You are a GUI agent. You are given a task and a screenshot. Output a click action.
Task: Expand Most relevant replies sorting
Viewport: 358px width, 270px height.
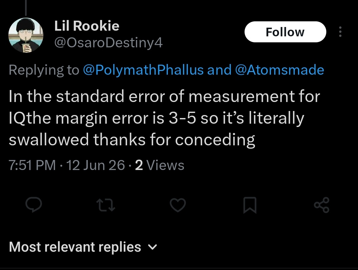pyautogui.click(x=83, y=247)
